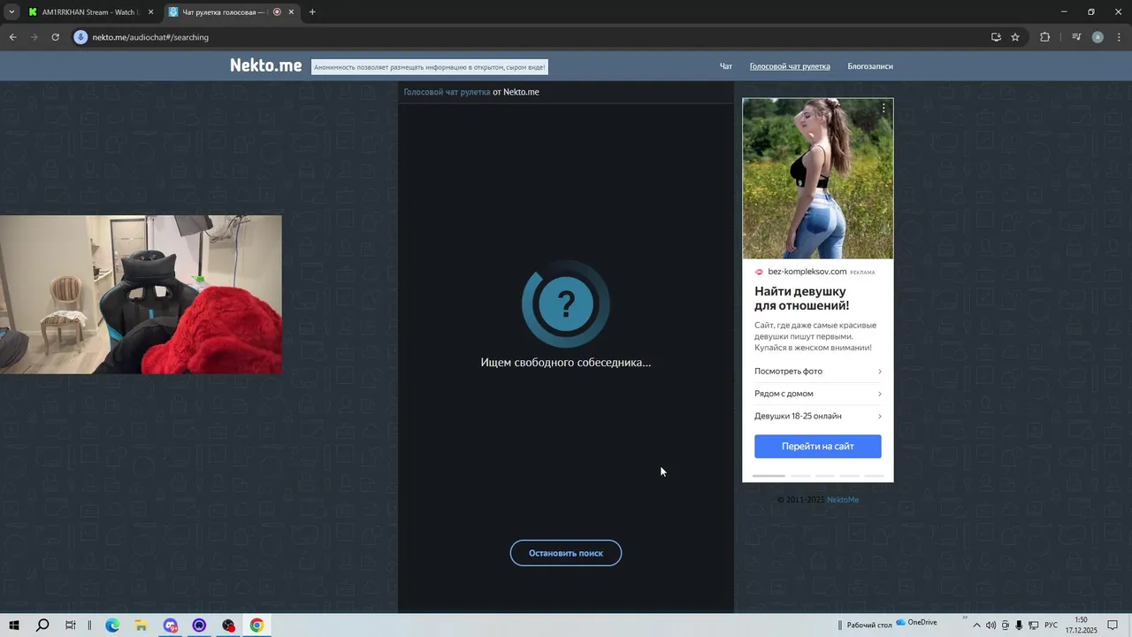
Task: Click the browser back arrow
Action: [12, 37]
